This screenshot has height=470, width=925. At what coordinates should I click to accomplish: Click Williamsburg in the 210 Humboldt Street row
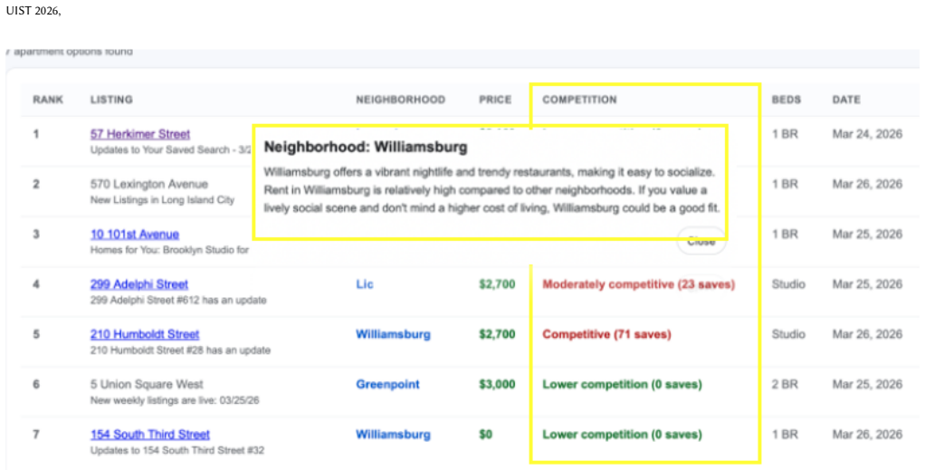coord(393,334)
